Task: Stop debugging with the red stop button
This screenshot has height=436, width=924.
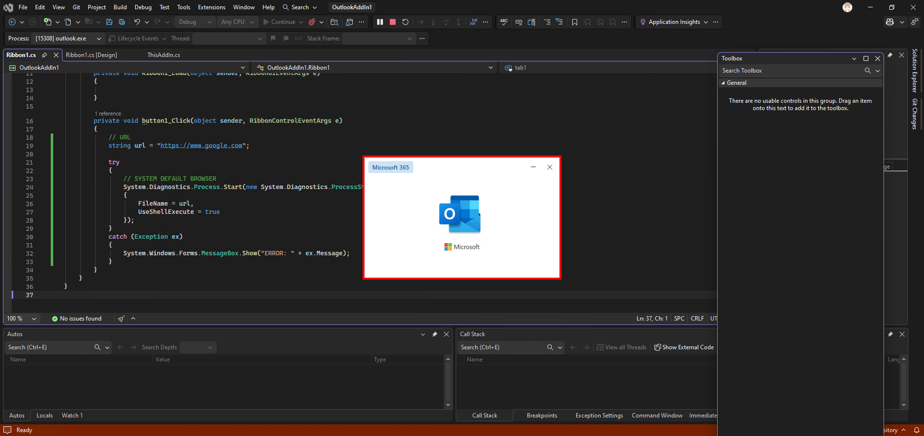Action: (392, 22)
